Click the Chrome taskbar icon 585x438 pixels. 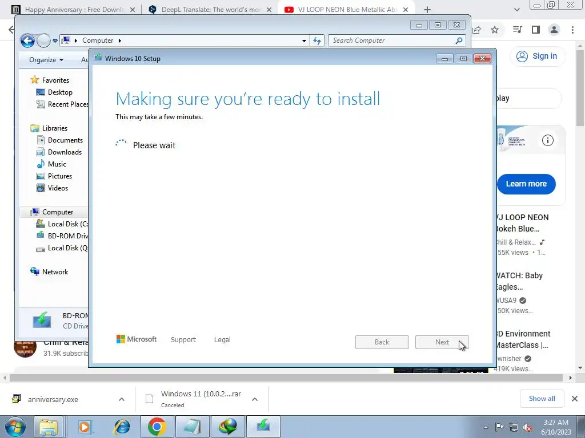coord(157,427)
